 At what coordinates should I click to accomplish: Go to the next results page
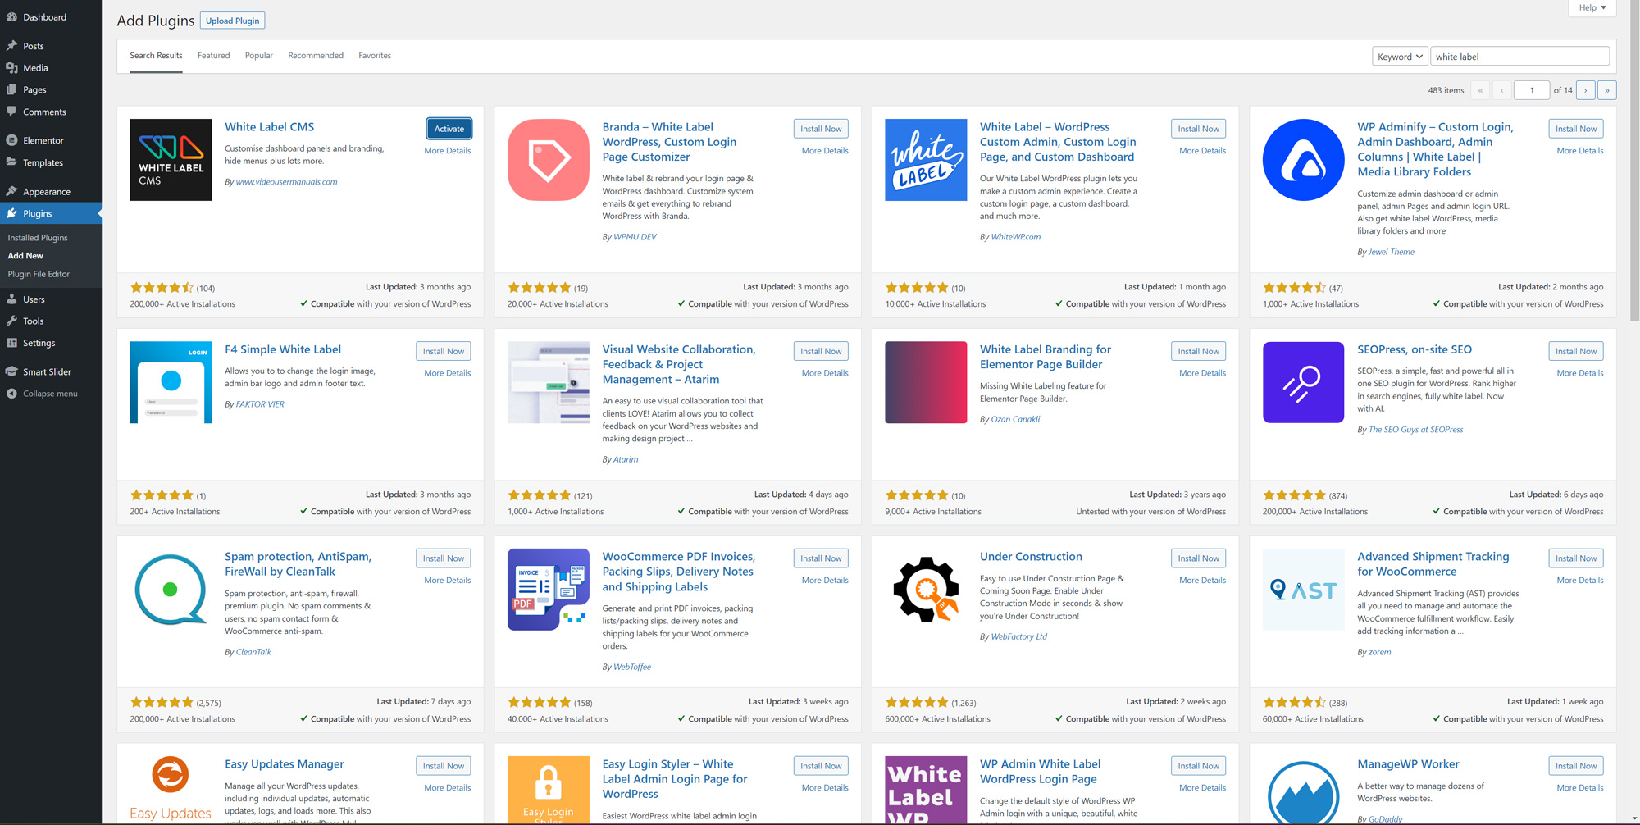tap(1585, 90)
